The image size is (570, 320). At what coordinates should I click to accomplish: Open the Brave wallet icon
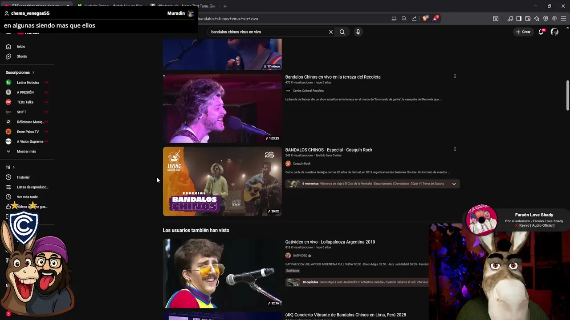(528, 19)
